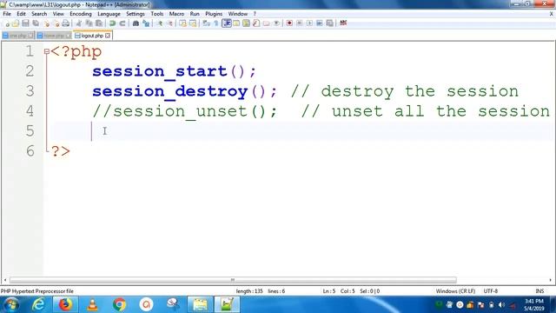Image resolution: width=556 pixels, height=313 pixels.
Task: Open Google Chrome from the taskbar
Action: (x=120, y=304)
